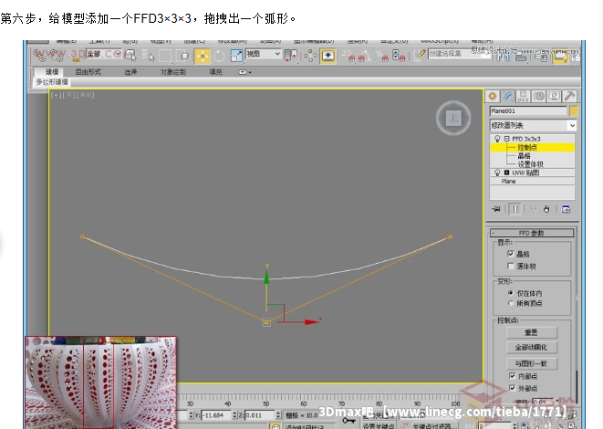
Task: Select the 所有顶点 radio button
Action: coord(511,303)
